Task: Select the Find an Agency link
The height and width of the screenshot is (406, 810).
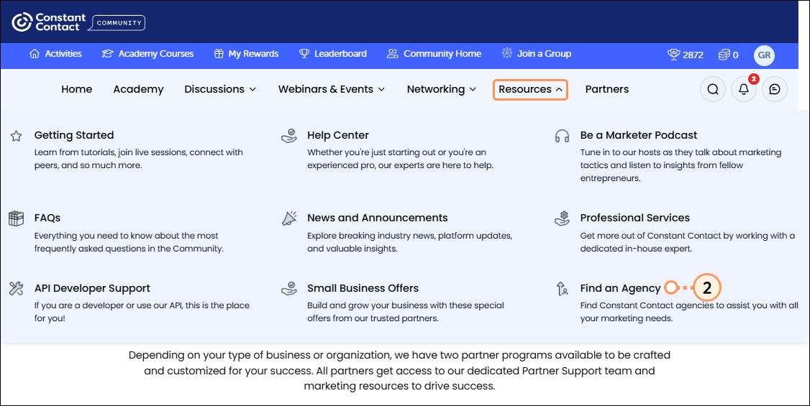Action: [620, 288]
